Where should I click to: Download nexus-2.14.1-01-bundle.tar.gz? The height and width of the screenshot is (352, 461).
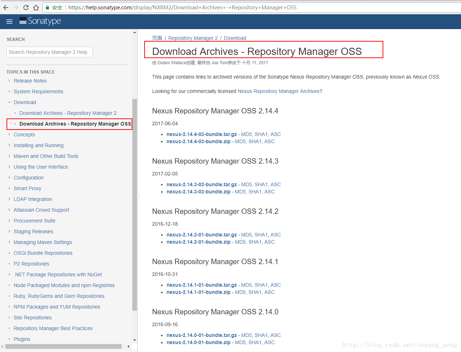point(202,285)
